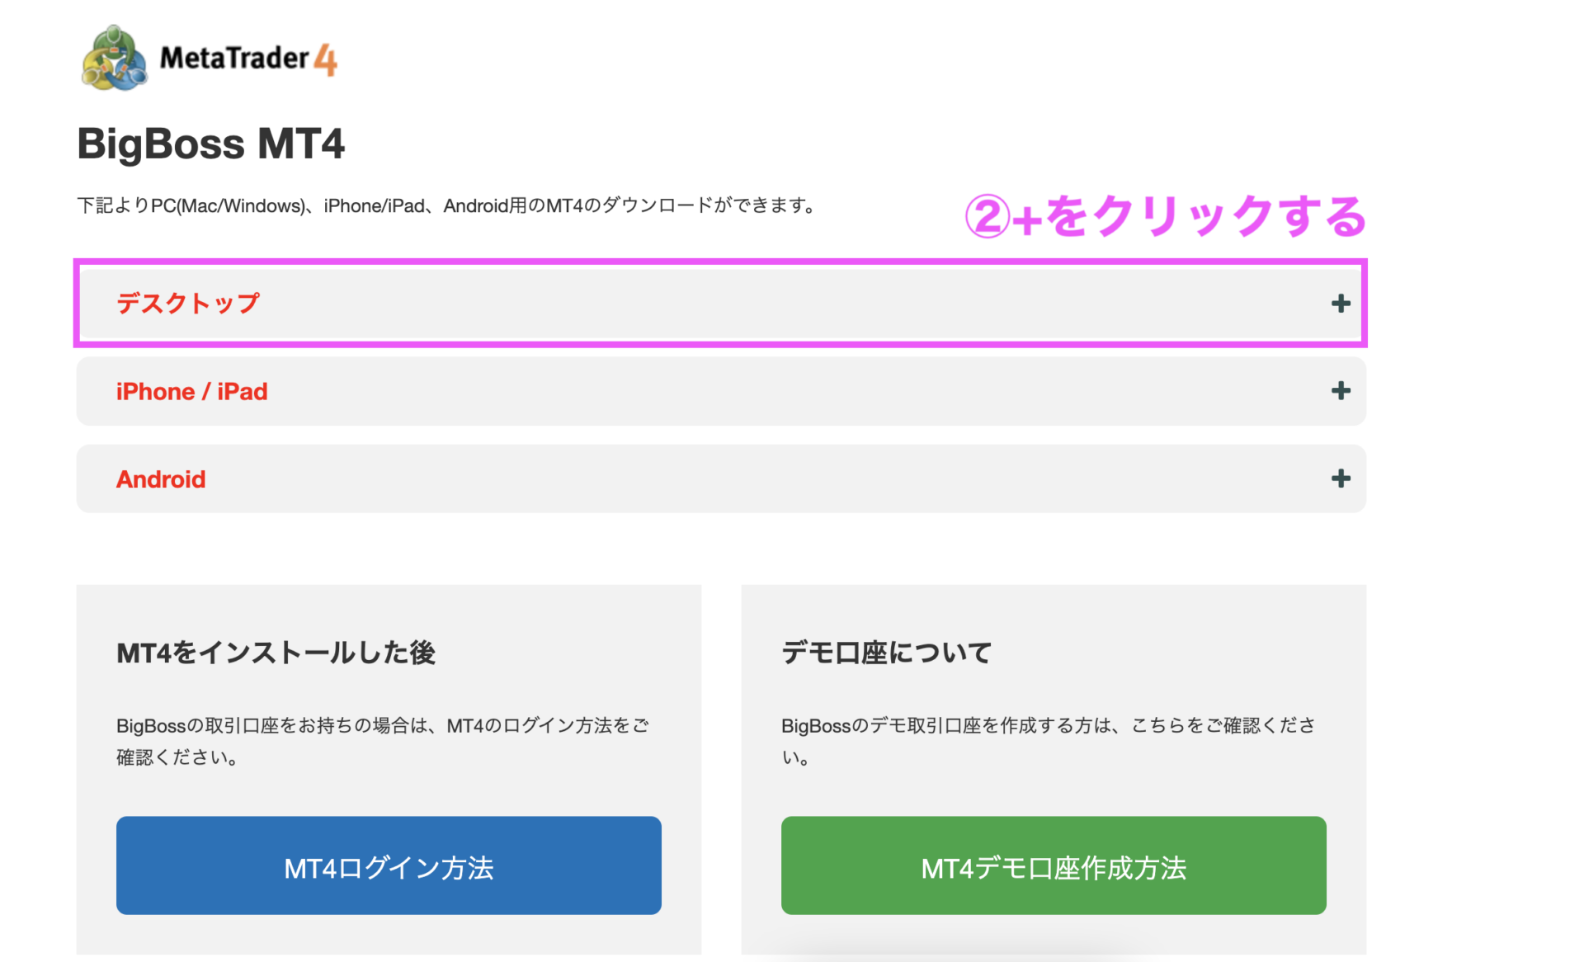
Task: Click the orange 4 numeral in the logo
Action: (326, 59)
